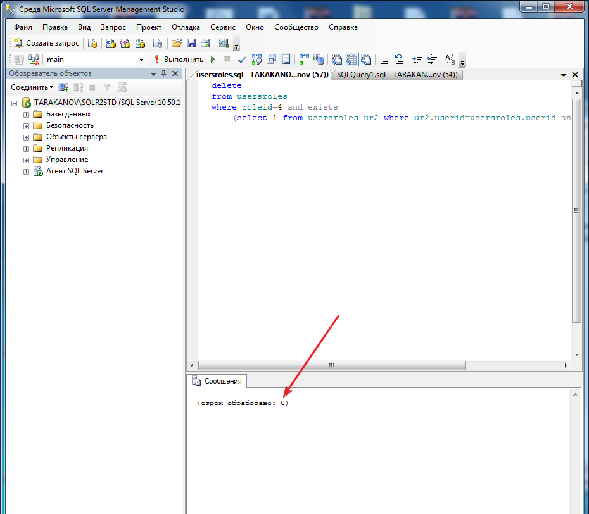This screenshot has height=514, width=589.
Task: Click the Change Connection icon
Action: pyautogui.click(x=34, y=60)
